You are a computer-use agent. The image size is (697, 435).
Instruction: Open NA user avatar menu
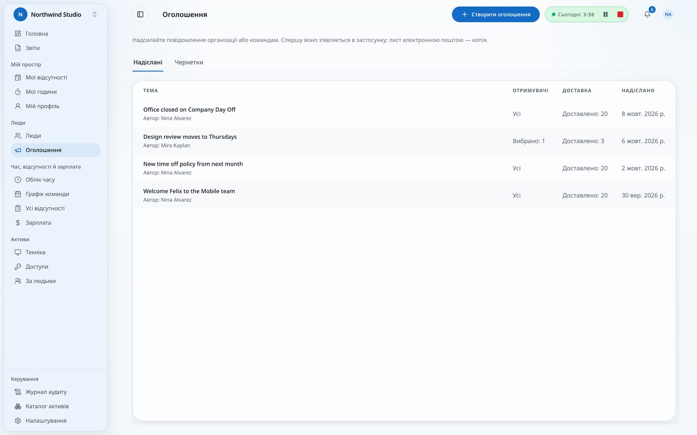(x=668, y=14)
